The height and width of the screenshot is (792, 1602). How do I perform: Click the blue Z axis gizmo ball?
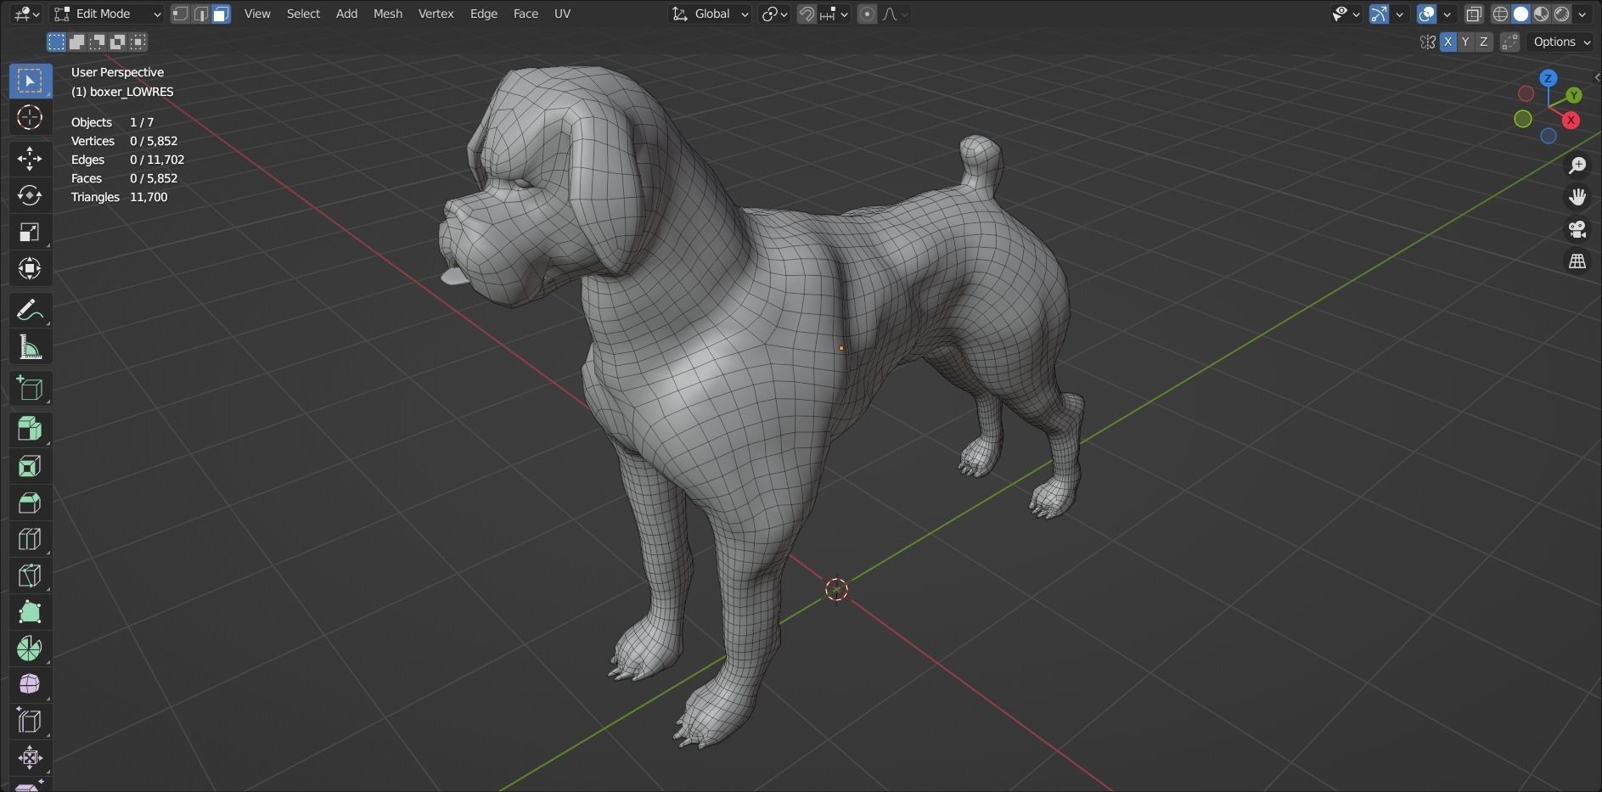tap(1549, 78)
